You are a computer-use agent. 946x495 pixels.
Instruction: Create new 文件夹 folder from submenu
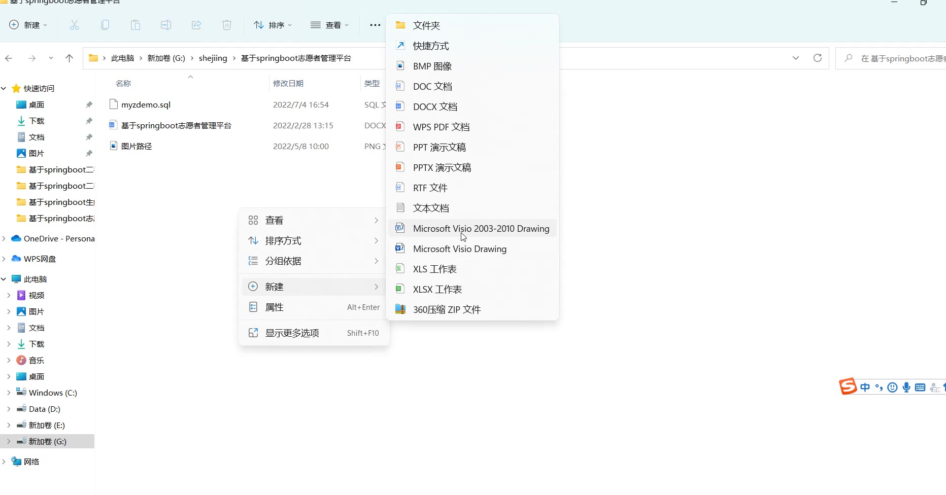point(426,25)
